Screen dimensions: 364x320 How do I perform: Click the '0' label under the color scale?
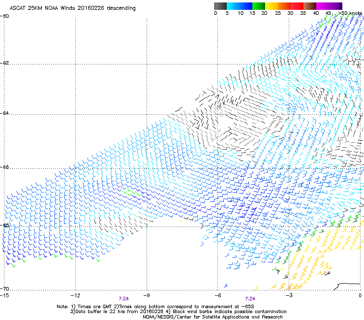(x=215, y=13)
